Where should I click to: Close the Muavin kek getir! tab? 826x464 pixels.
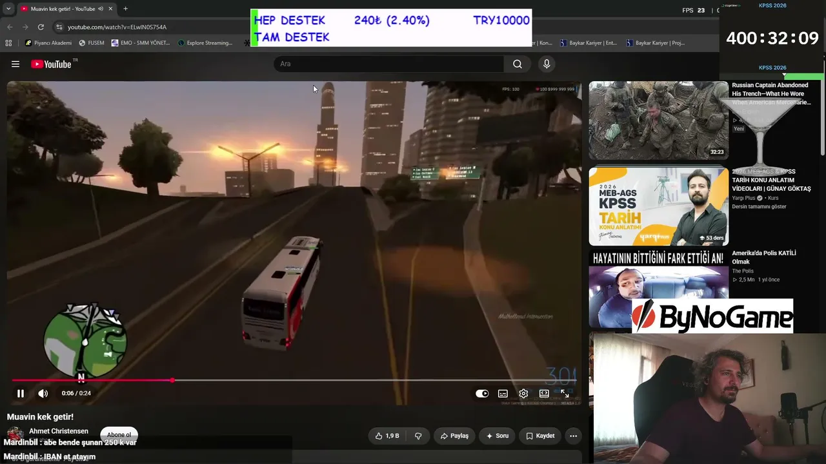pyautogui.click(x=110, y=9)
